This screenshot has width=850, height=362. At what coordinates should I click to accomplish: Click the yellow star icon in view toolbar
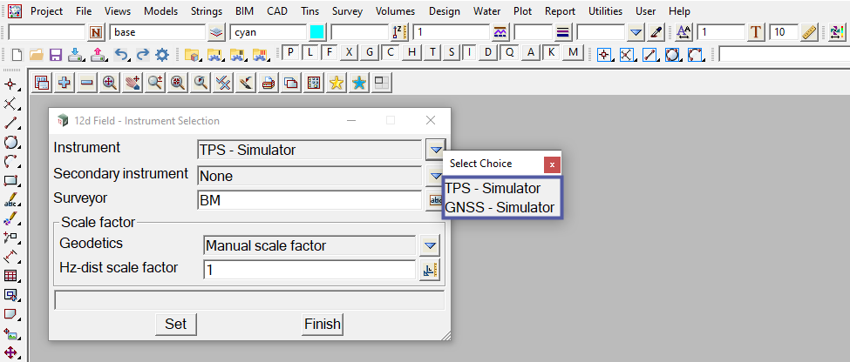[x=337, y=83]
